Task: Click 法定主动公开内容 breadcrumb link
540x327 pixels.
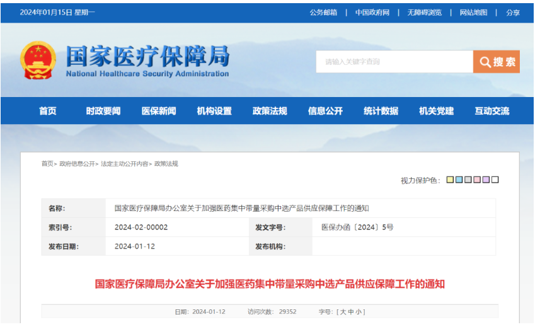Action: 124,164
